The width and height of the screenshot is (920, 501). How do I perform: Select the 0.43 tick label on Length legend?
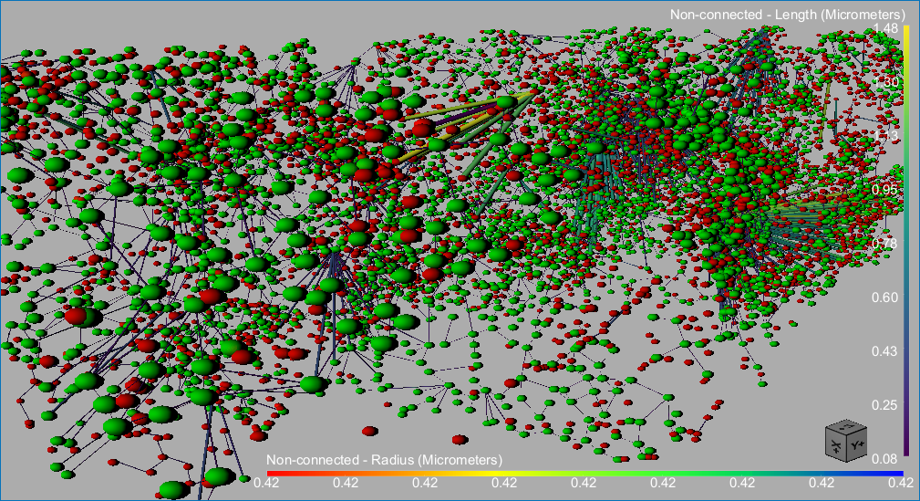pos(885,350)
